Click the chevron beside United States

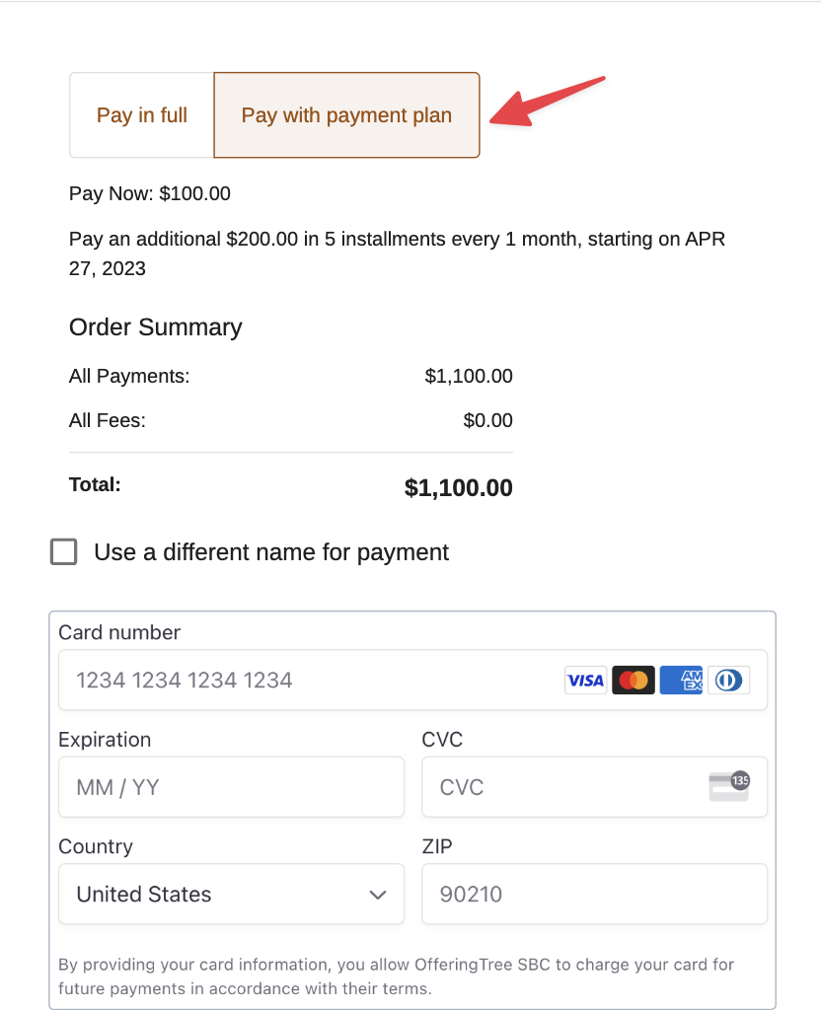click(x=377, y=894)
